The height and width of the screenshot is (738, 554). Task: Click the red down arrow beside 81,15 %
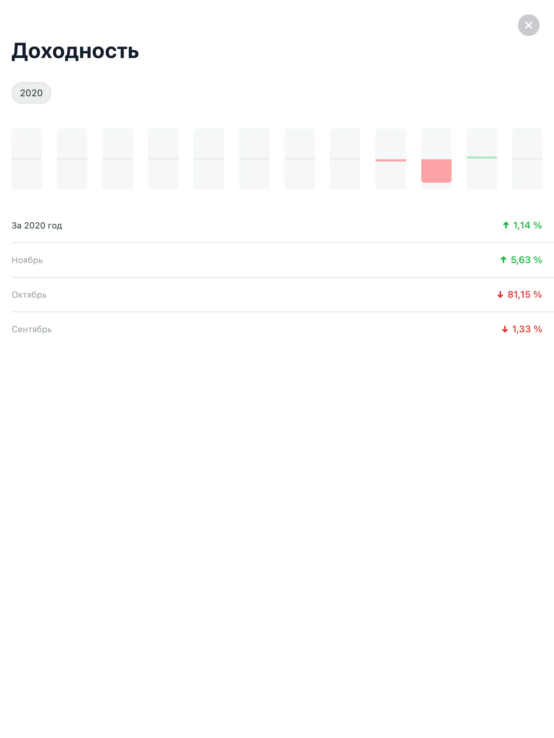(500, 295)
